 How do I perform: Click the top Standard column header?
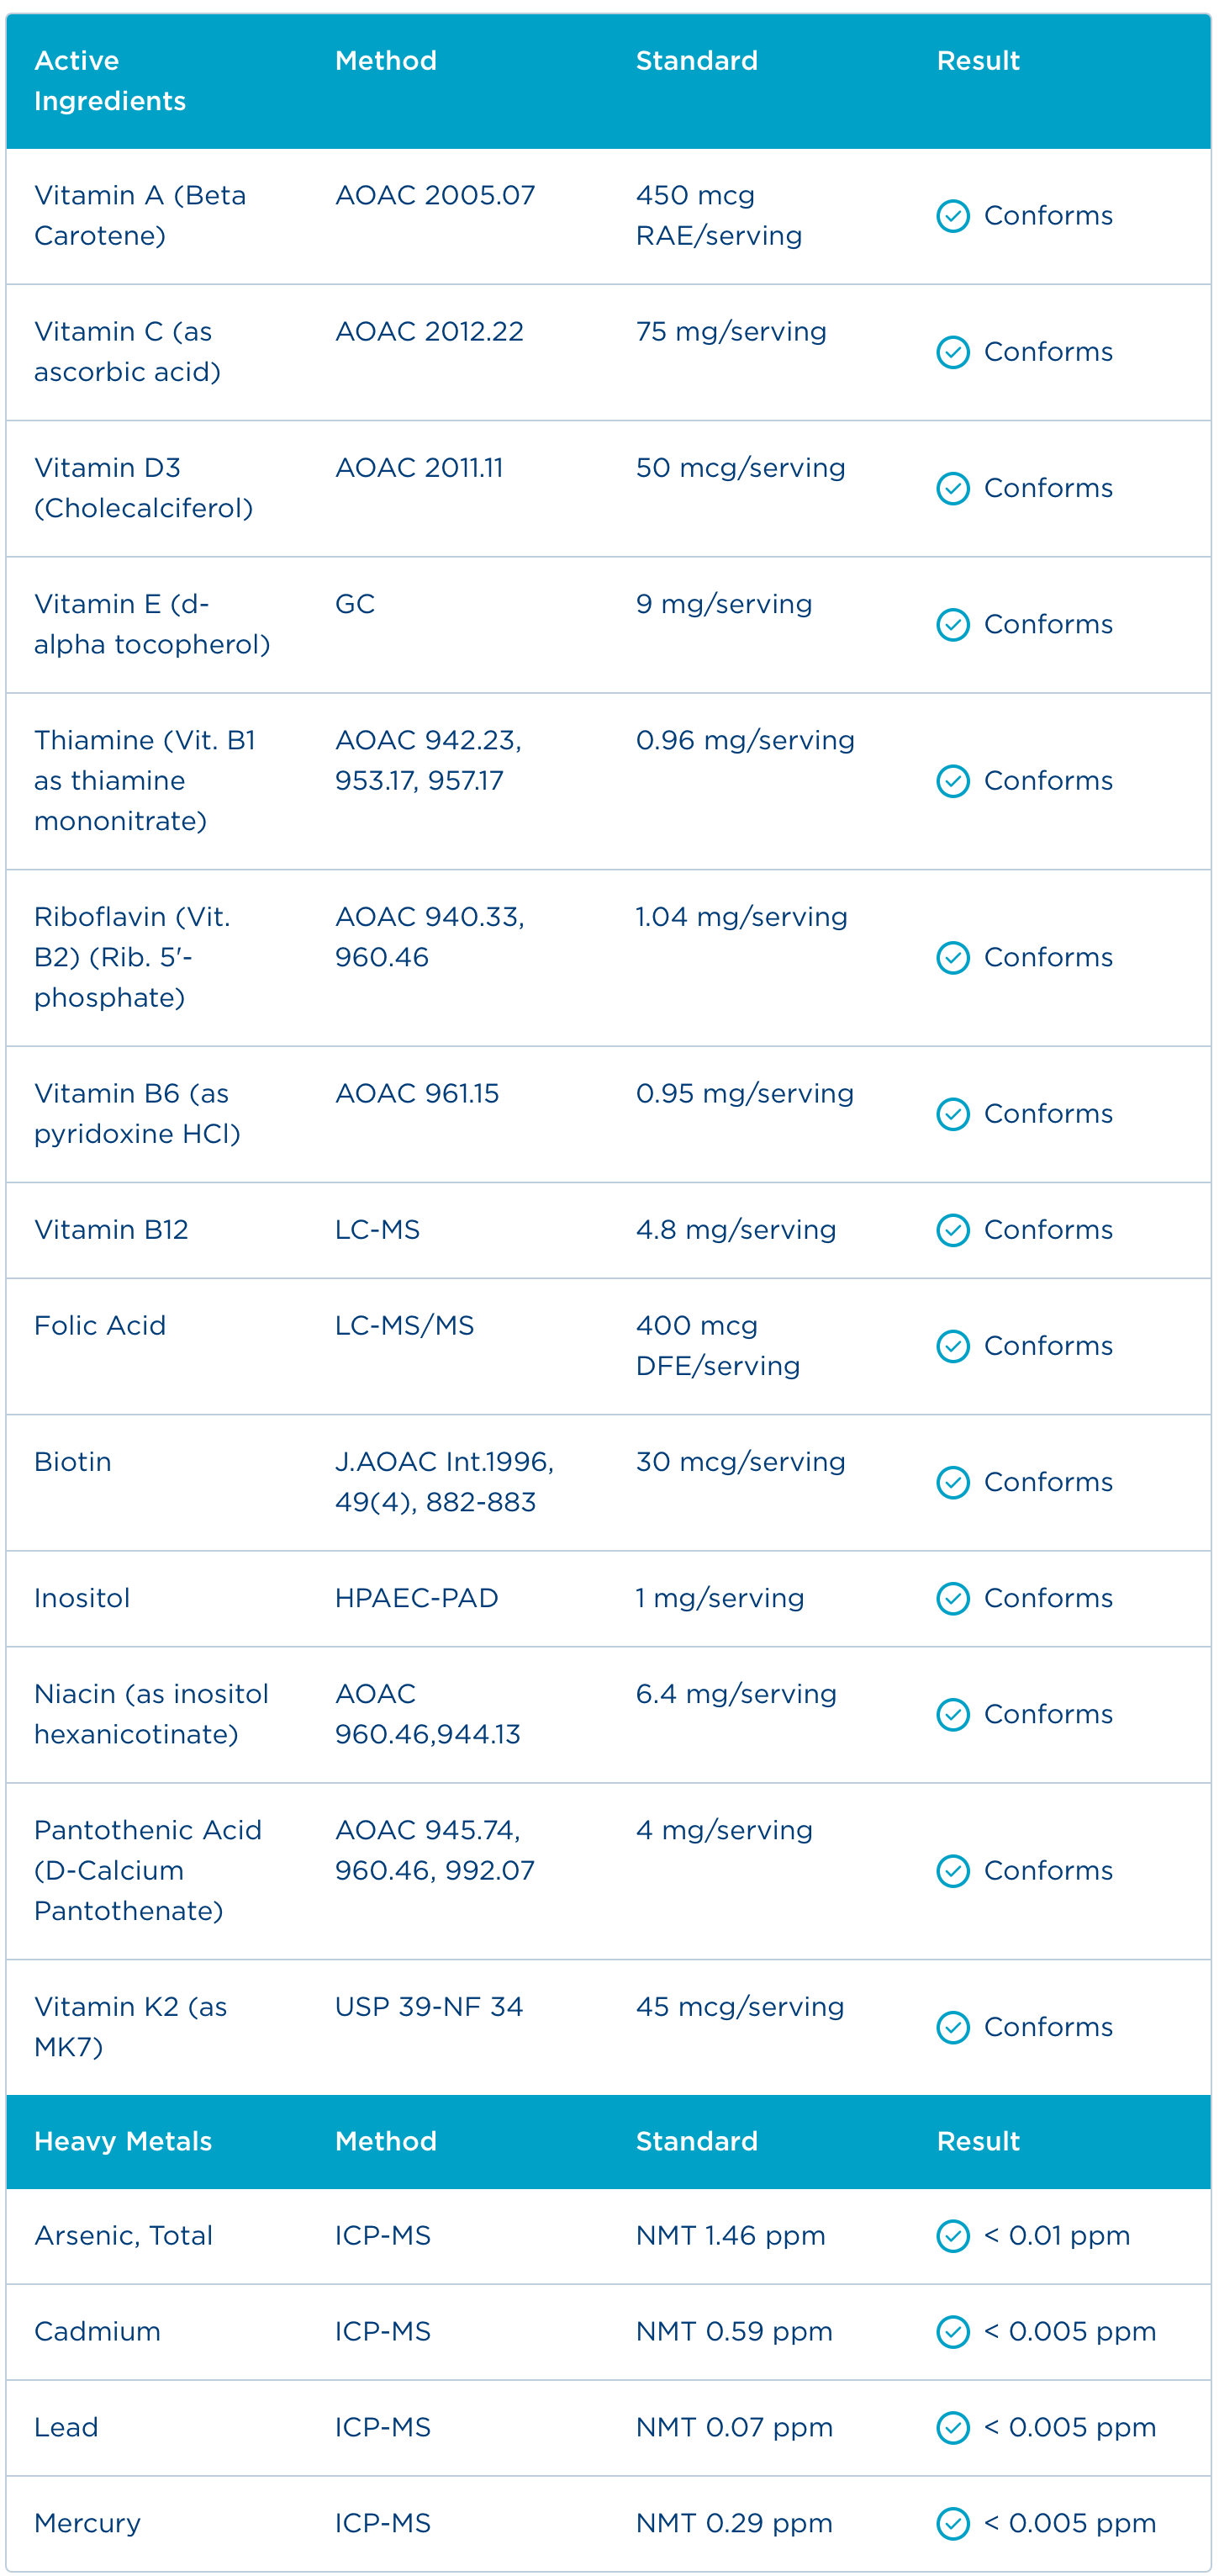696,61
